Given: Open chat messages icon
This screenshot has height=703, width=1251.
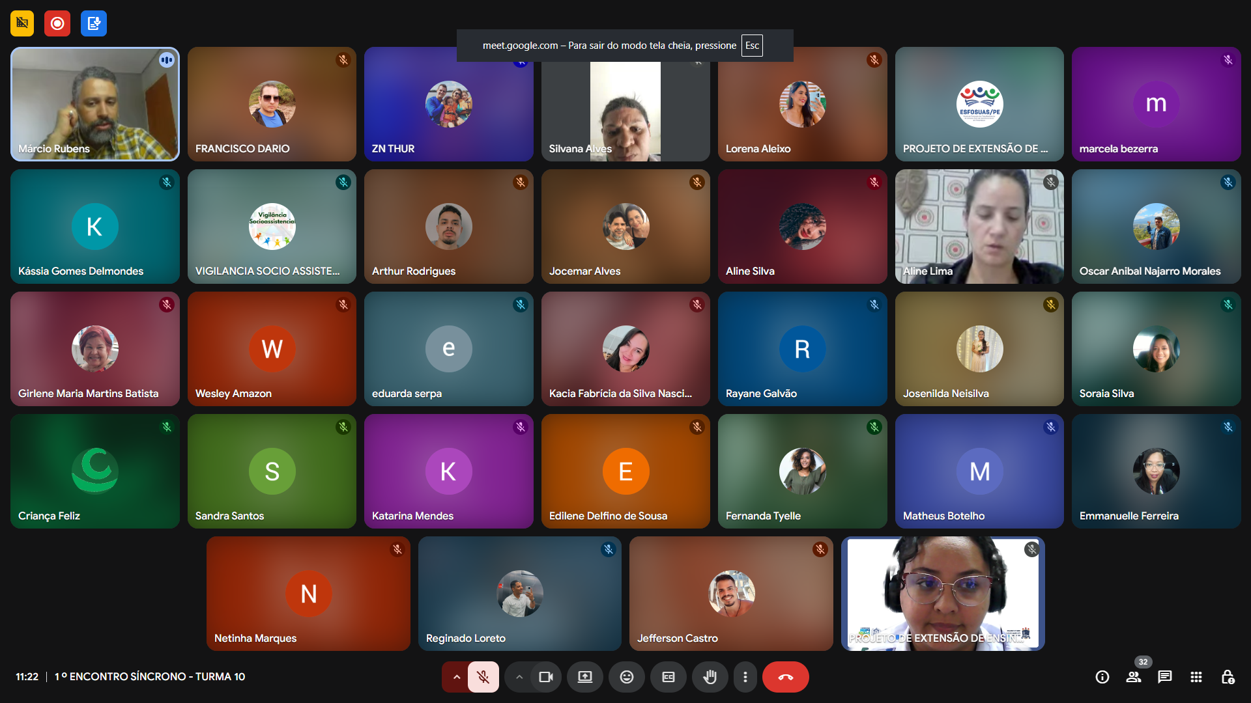Looking at the screenshot, I should click(x=1165, y=677).
